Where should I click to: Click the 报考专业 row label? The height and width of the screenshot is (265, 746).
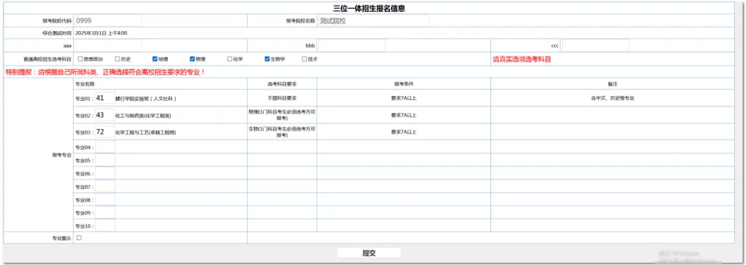62,155
